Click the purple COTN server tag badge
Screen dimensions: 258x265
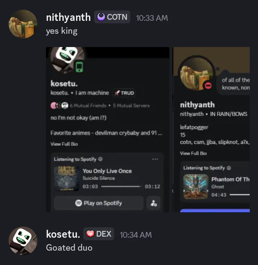112,17
